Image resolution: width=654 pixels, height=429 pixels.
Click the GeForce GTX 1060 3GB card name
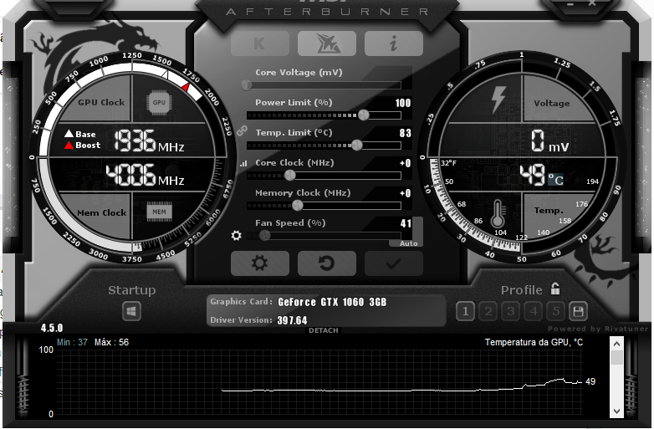pyautogui.click(x=332, y=302)
